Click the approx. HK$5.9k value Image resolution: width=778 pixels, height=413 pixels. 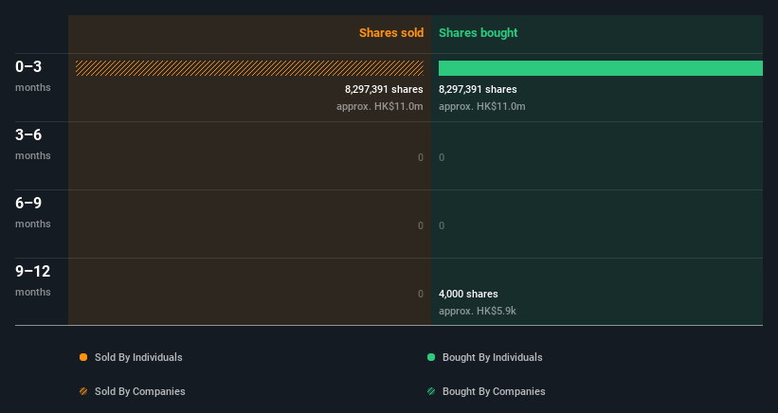click(478, 311)
